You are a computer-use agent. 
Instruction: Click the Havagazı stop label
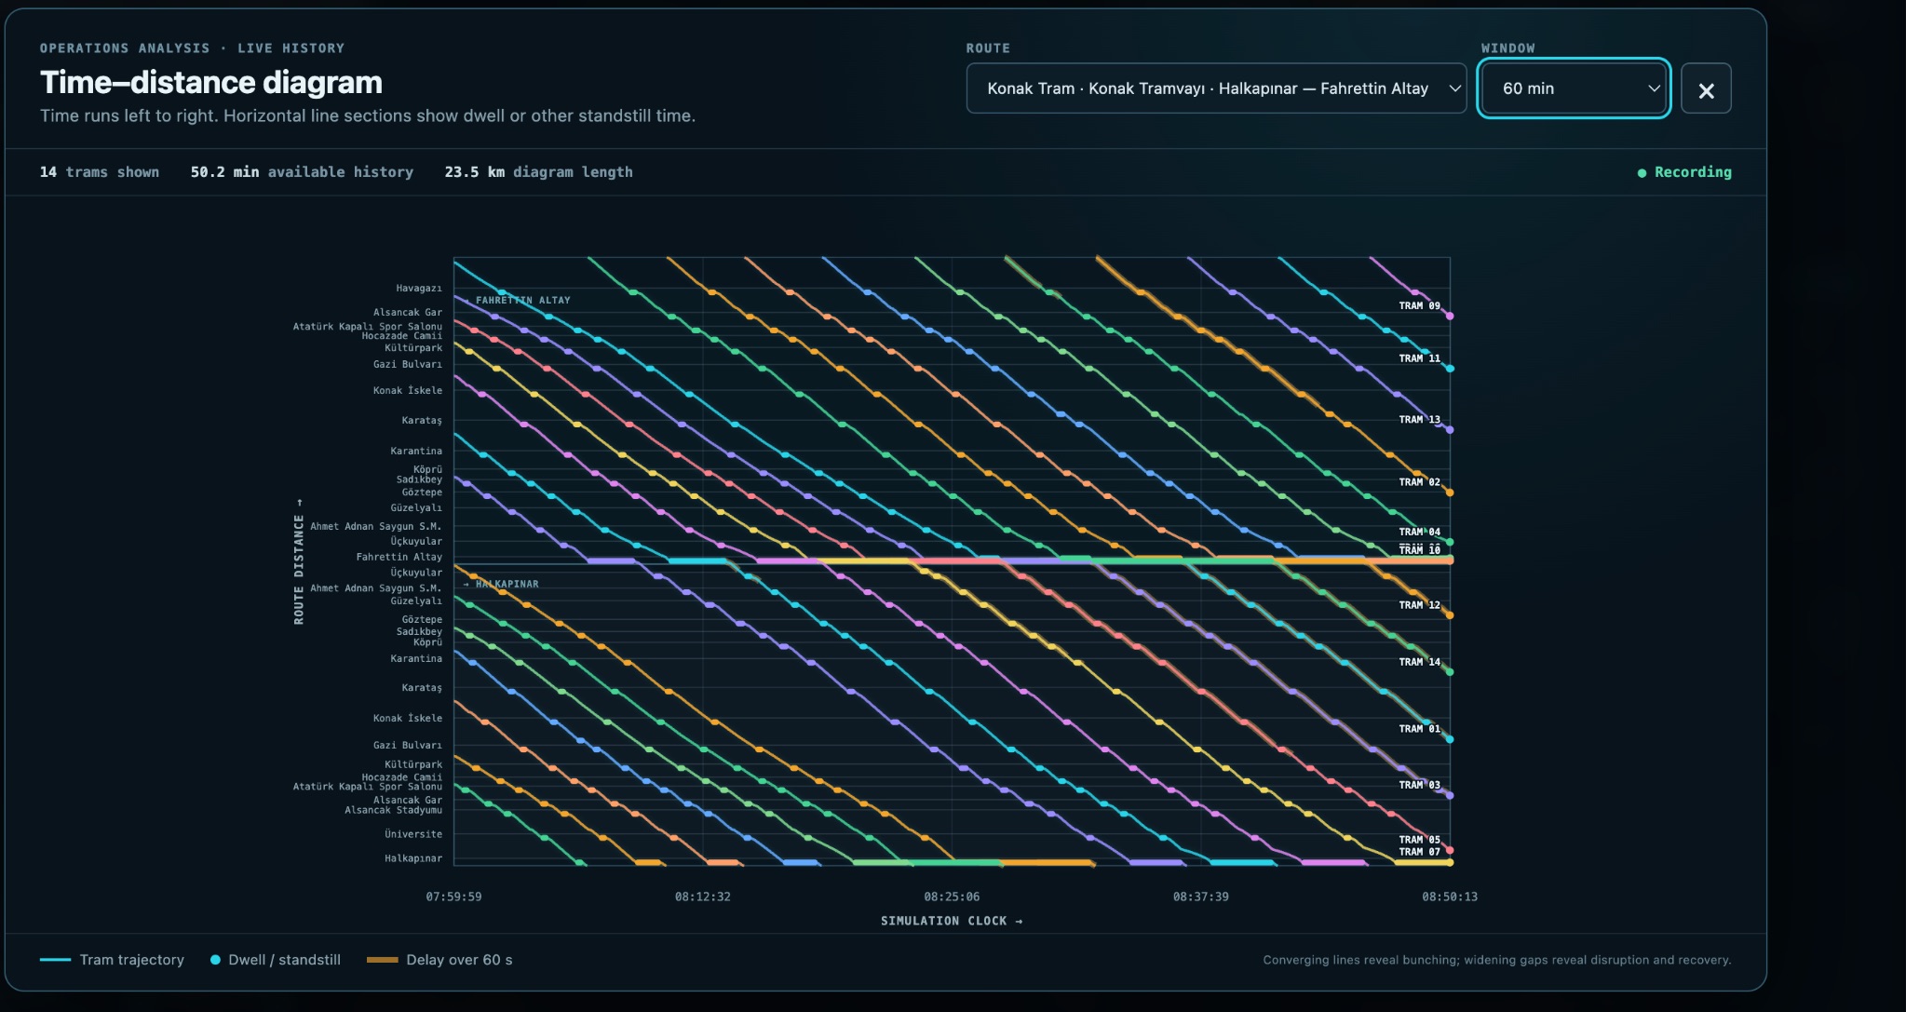(419, 289)
